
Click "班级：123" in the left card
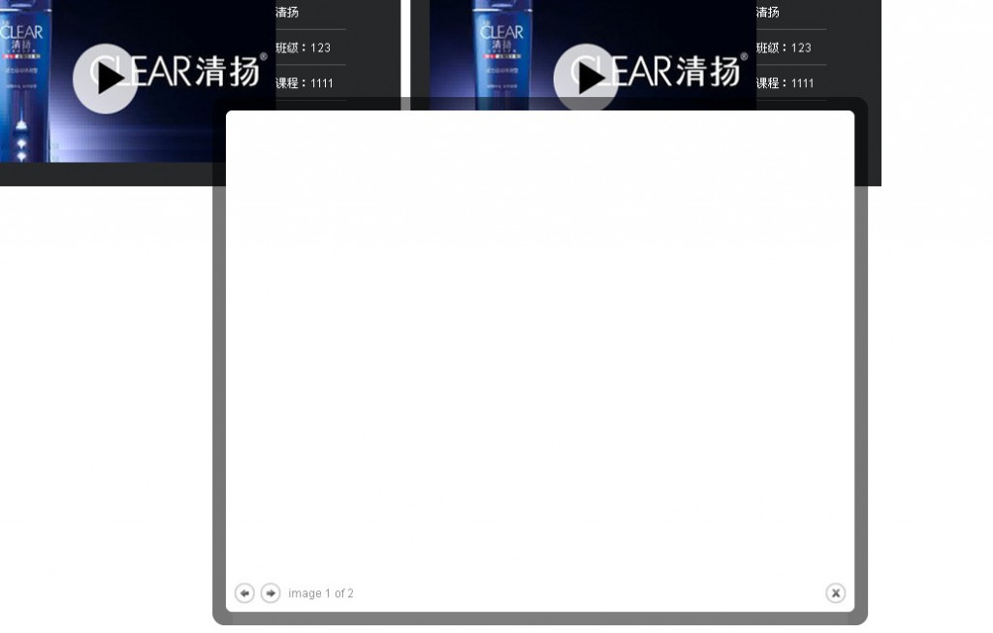tap(304, 47)
